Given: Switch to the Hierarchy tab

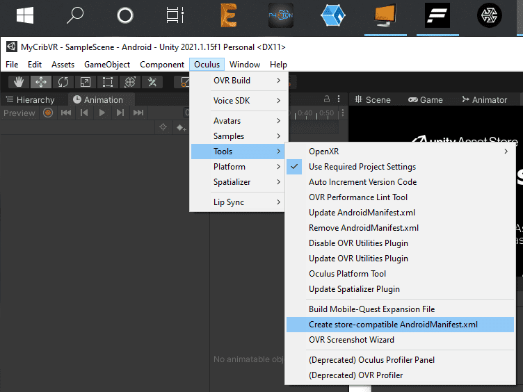Looking at the screenshot, I should (31, 99).
